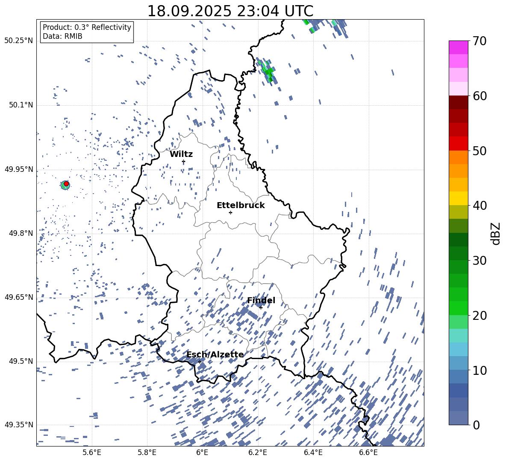Click the Ettelbruck city label
The height and width of the screenshot is (461, 506).
tap(241, 206)
